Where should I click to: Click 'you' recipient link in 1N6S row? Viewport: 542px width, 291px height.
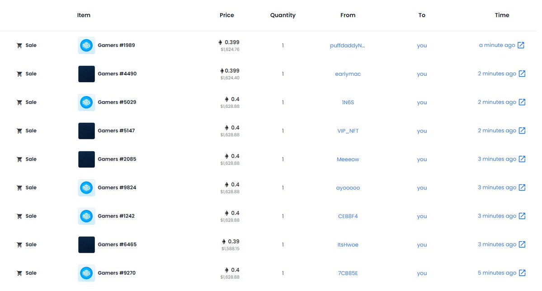click(422, 102)
